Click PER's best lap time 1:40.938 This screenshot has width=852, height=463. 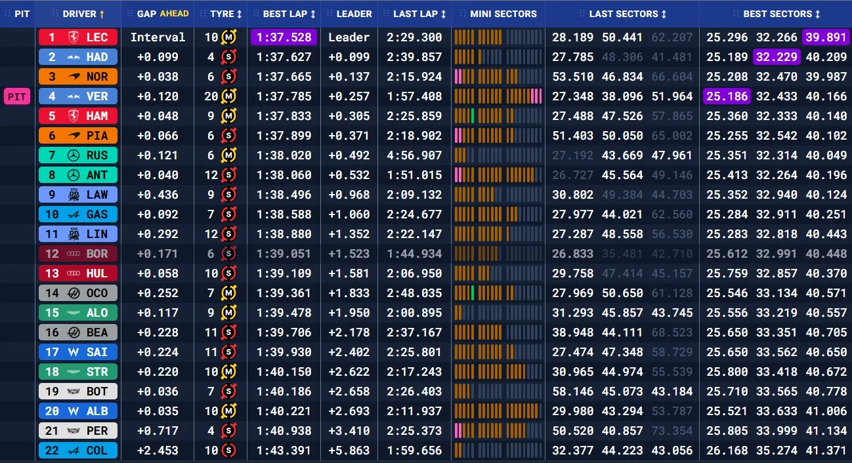(284, 431)
